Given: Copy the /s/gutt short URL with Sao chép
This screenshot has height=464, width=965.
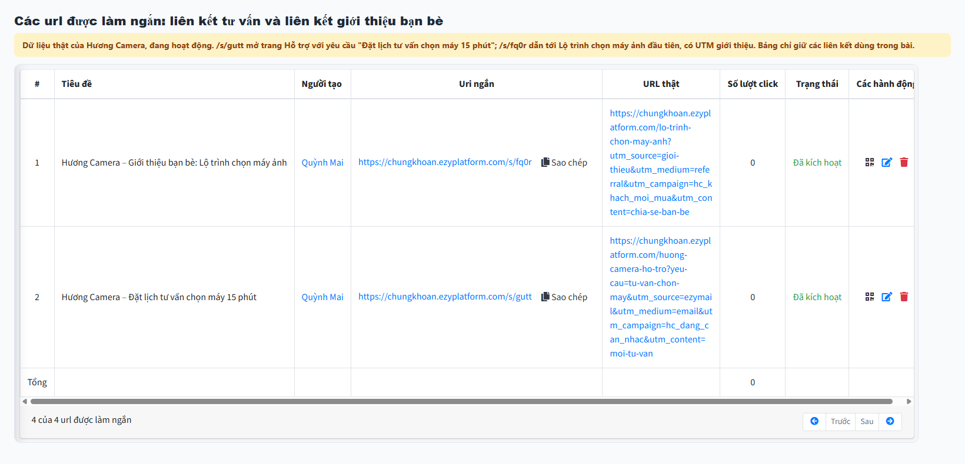Looking at the screenshot, I should pyautogui.click(x=564, y=297).
